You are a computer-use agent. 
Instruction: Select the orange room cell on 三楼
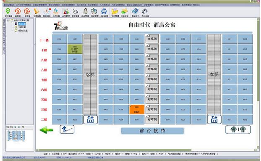137,109
